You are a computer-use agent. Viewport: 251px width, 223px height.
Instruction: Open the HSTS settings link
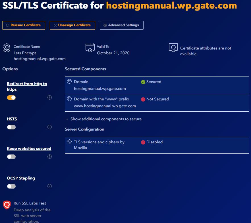pos(12,119)
